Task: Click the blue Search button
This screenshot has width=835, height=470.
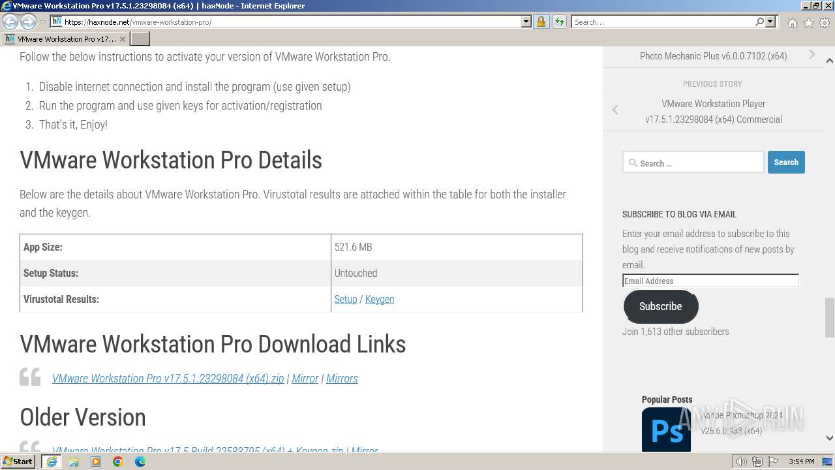Action: (x=786, y=163)
